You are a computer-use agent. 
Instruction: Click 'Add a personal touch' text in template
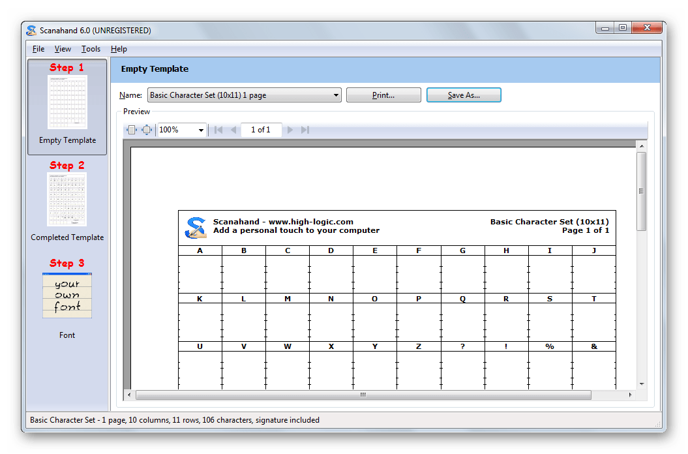tap(296, 230)
